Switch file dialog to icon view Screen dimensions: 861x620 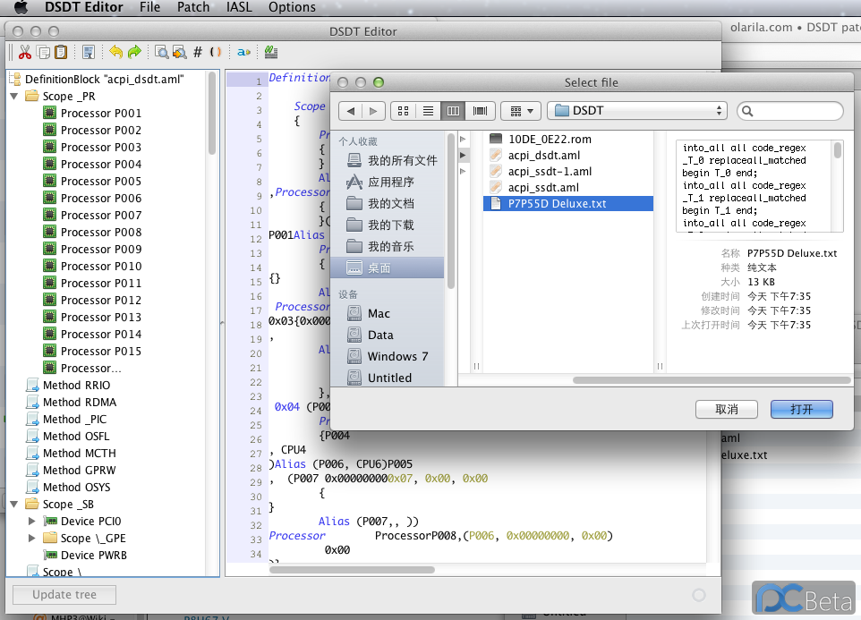point(403,111)
